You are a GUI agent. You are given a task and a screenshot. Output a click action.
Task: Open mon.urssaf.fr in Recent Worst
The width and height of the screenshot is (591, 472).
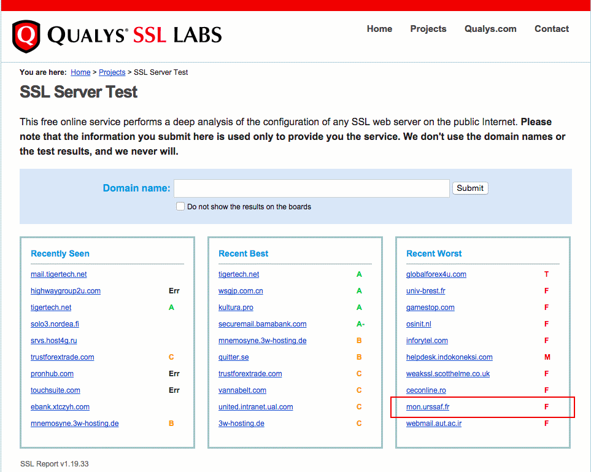pyautogui.click(x=428, y=407)
